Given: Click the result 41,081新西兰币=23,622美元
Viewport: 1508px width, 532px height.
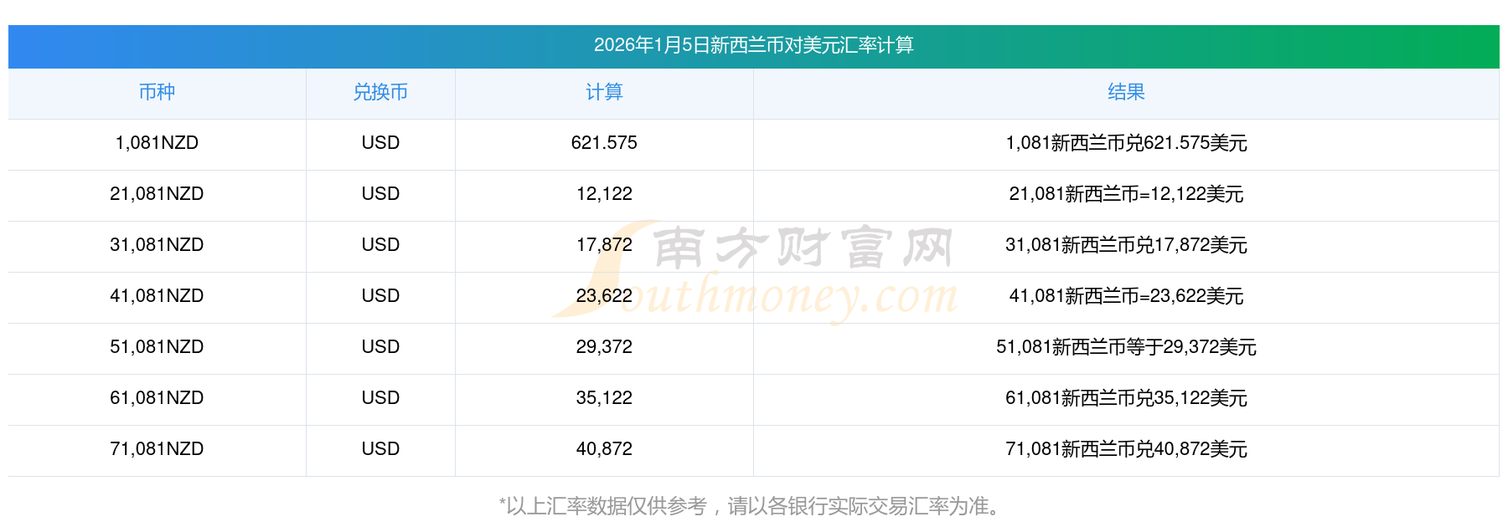Looking at the screenshot, I should (1126, 296).
